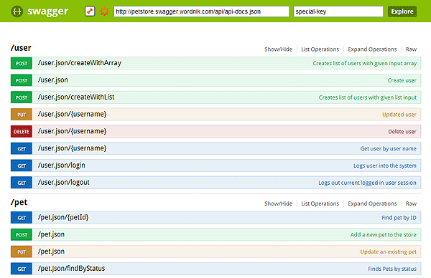Click the Explore button
431x278 pixels.
tap(402, 11)
